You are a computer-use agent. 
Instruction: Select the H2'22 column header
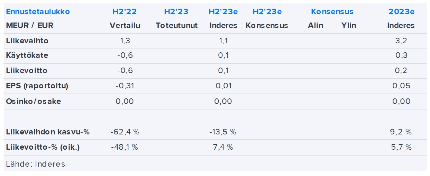pyautogui.click(x=125, y=11)
